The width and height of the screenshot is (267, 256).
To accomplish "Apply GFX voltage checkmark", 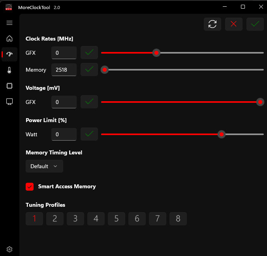I will (x=89, y=102).
